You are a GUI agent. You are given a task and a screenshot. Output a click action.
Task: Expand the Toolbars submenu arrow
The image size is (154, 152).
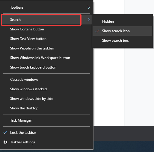pyautogui.click(x=89, y=7)
